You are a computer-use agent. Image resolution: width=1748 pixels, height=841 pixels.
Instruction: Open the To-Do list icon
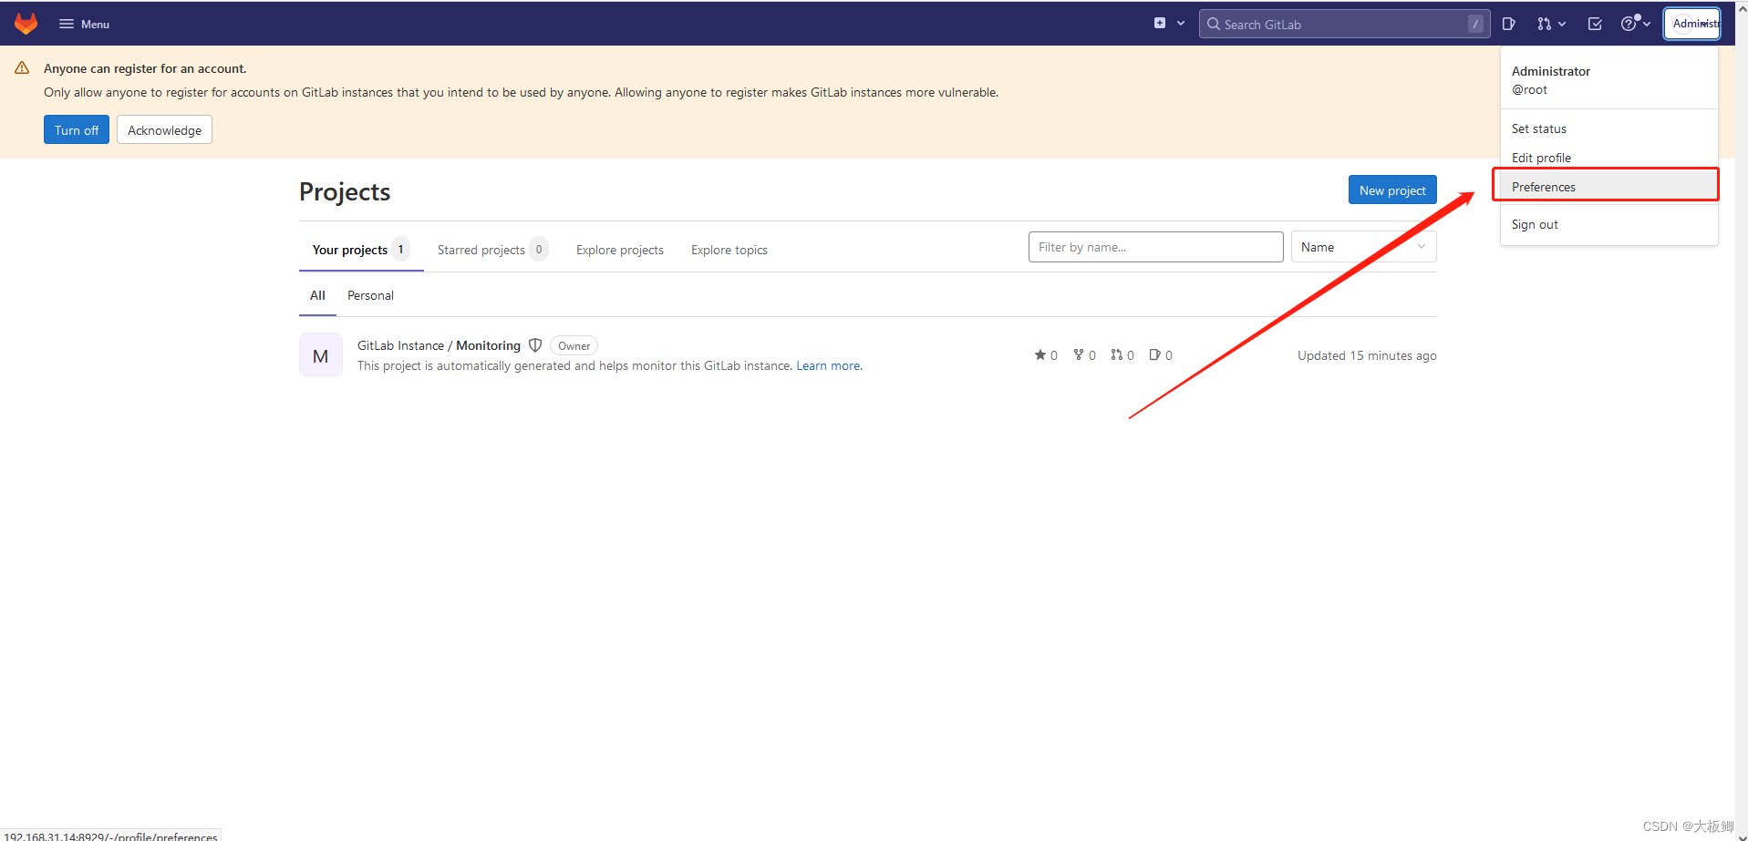click(1595, 24)
